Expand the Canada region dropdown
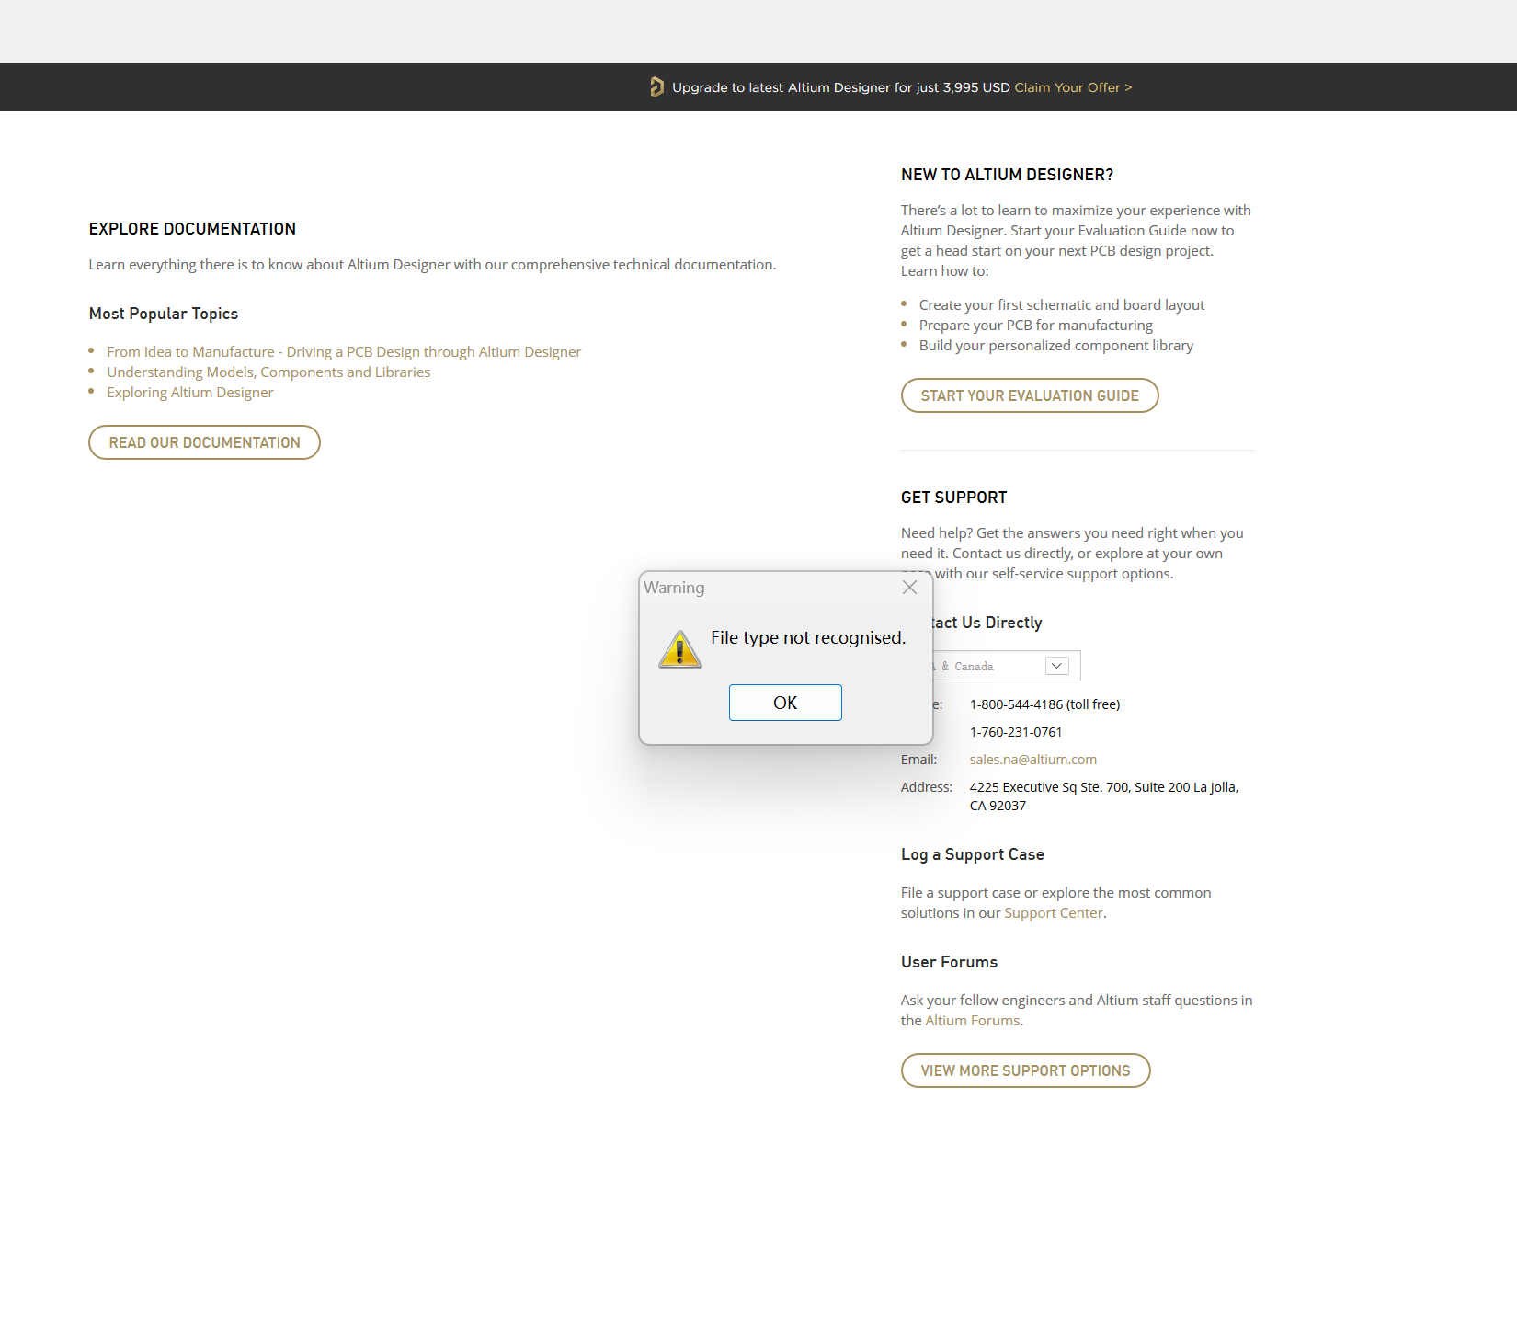The width and height of the screenshot is (1517, 1339). coord(1057,666)
